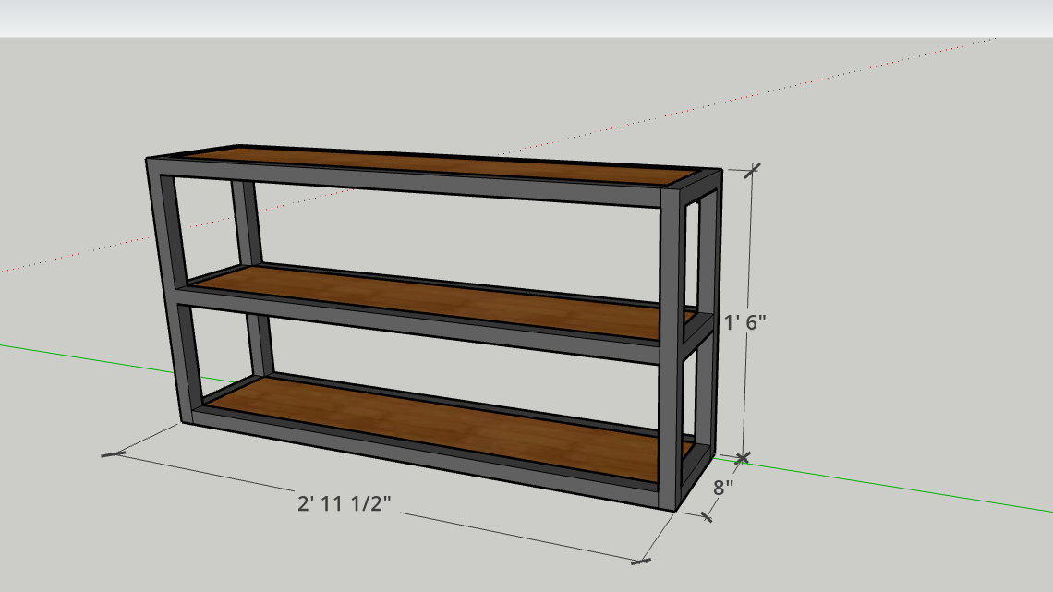
Task: Click the light sky band above the horizon
Action: [x=526, y=18]
